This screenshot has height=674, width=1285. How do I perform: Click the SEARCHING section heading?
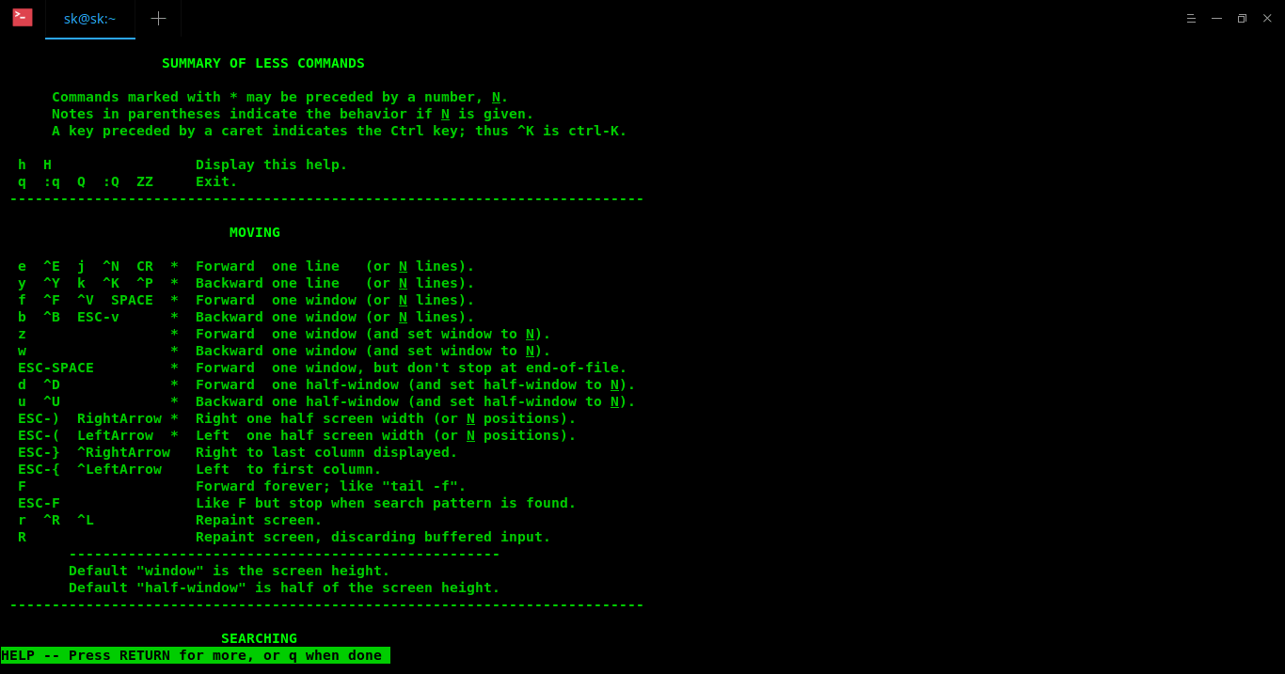pos(259,638)
